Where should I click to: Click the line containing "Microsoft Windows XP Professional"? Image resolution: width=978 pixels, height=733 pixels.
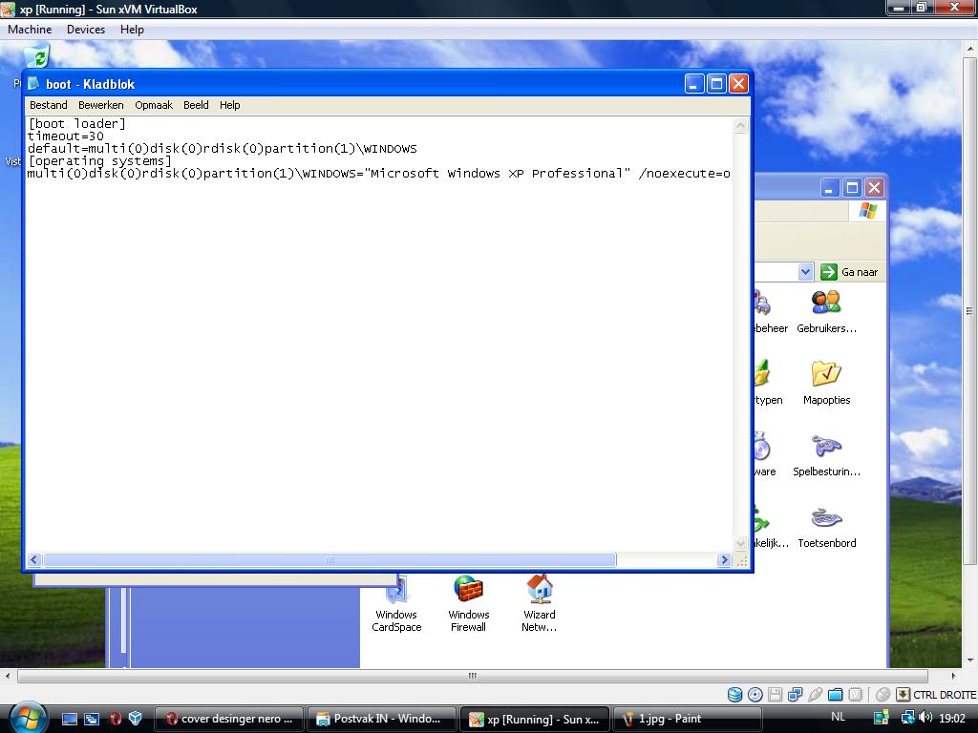pyautogui.click(x=378, y=174)
